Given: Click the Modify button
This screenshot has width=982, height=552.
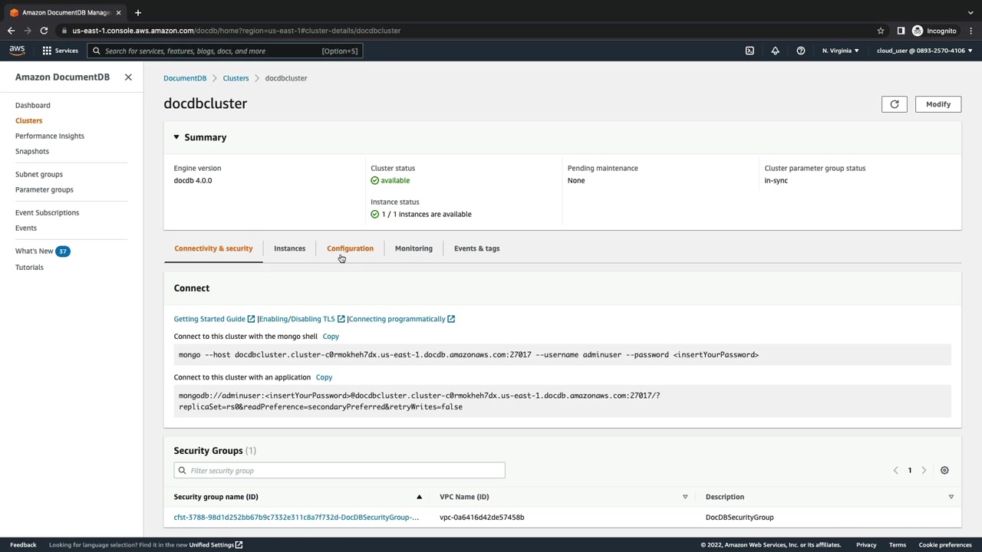Looking at the screenshot, I should coord(938,104).
